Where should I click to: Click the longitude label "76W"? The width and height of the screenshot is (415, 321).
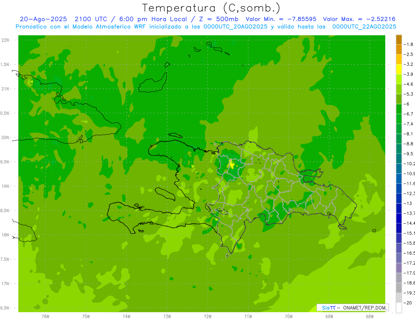click(45, 316)
